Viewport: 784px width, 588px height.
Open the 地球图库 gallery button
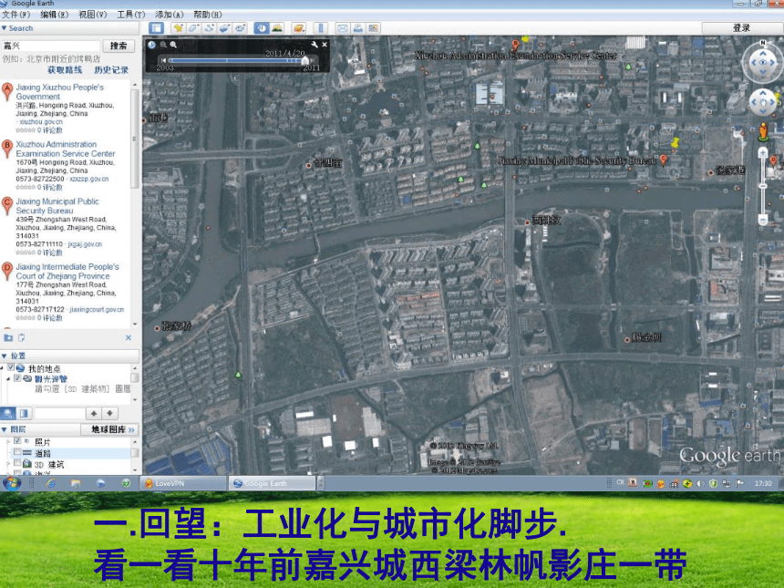(x=109, y=429)
